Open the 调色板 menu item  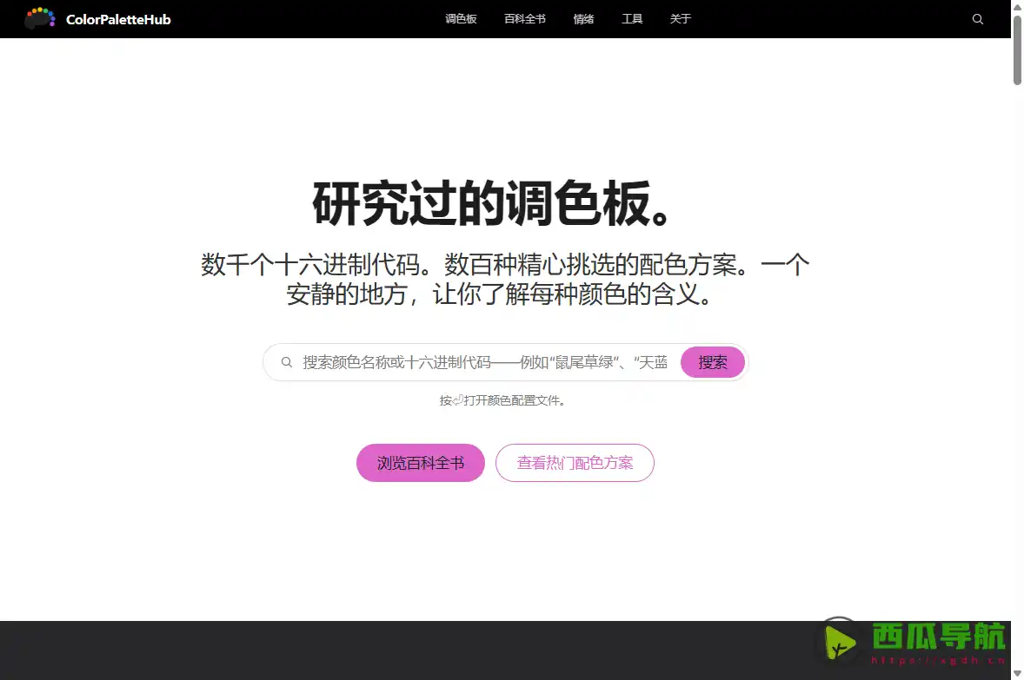(x=461, y=19)
